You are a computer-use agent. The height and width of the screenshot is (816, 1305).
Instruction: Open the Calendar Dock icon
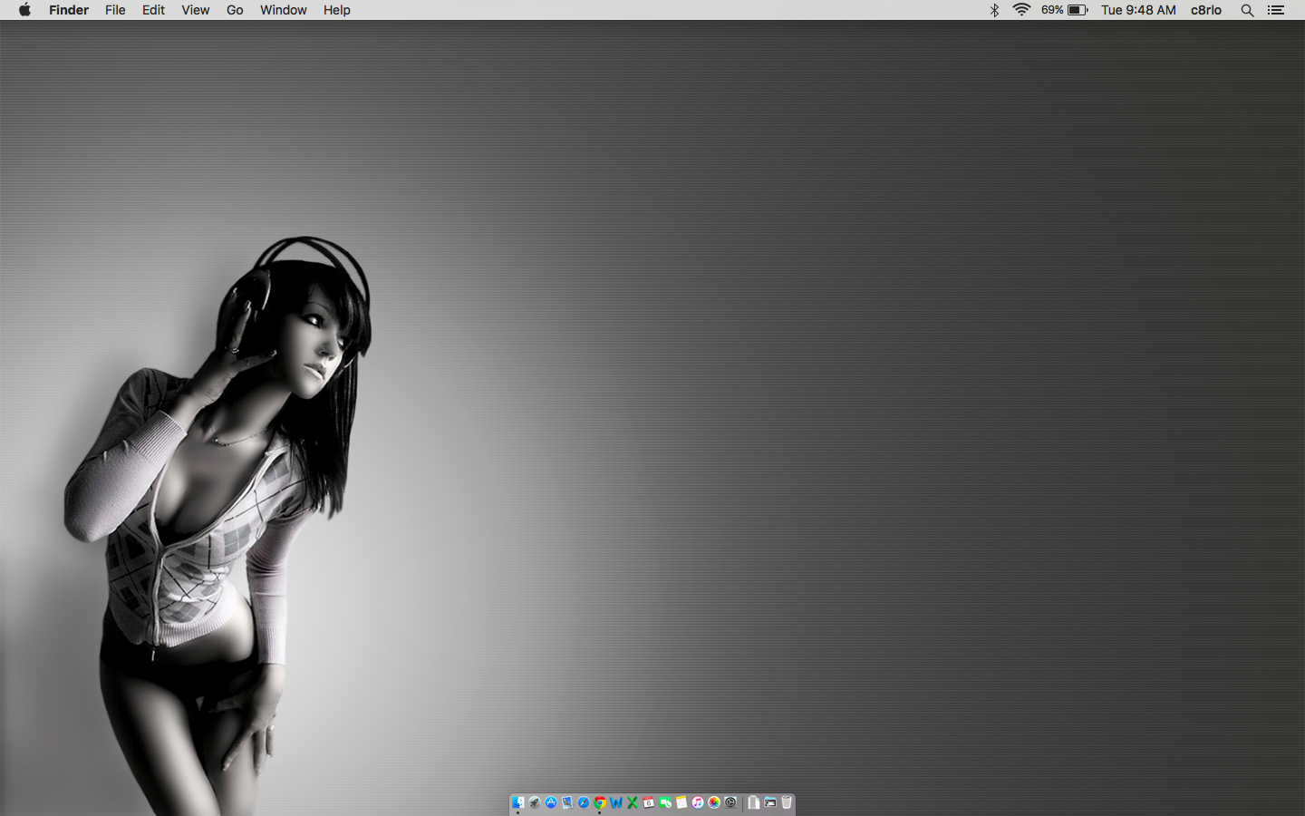click(649, 802)
